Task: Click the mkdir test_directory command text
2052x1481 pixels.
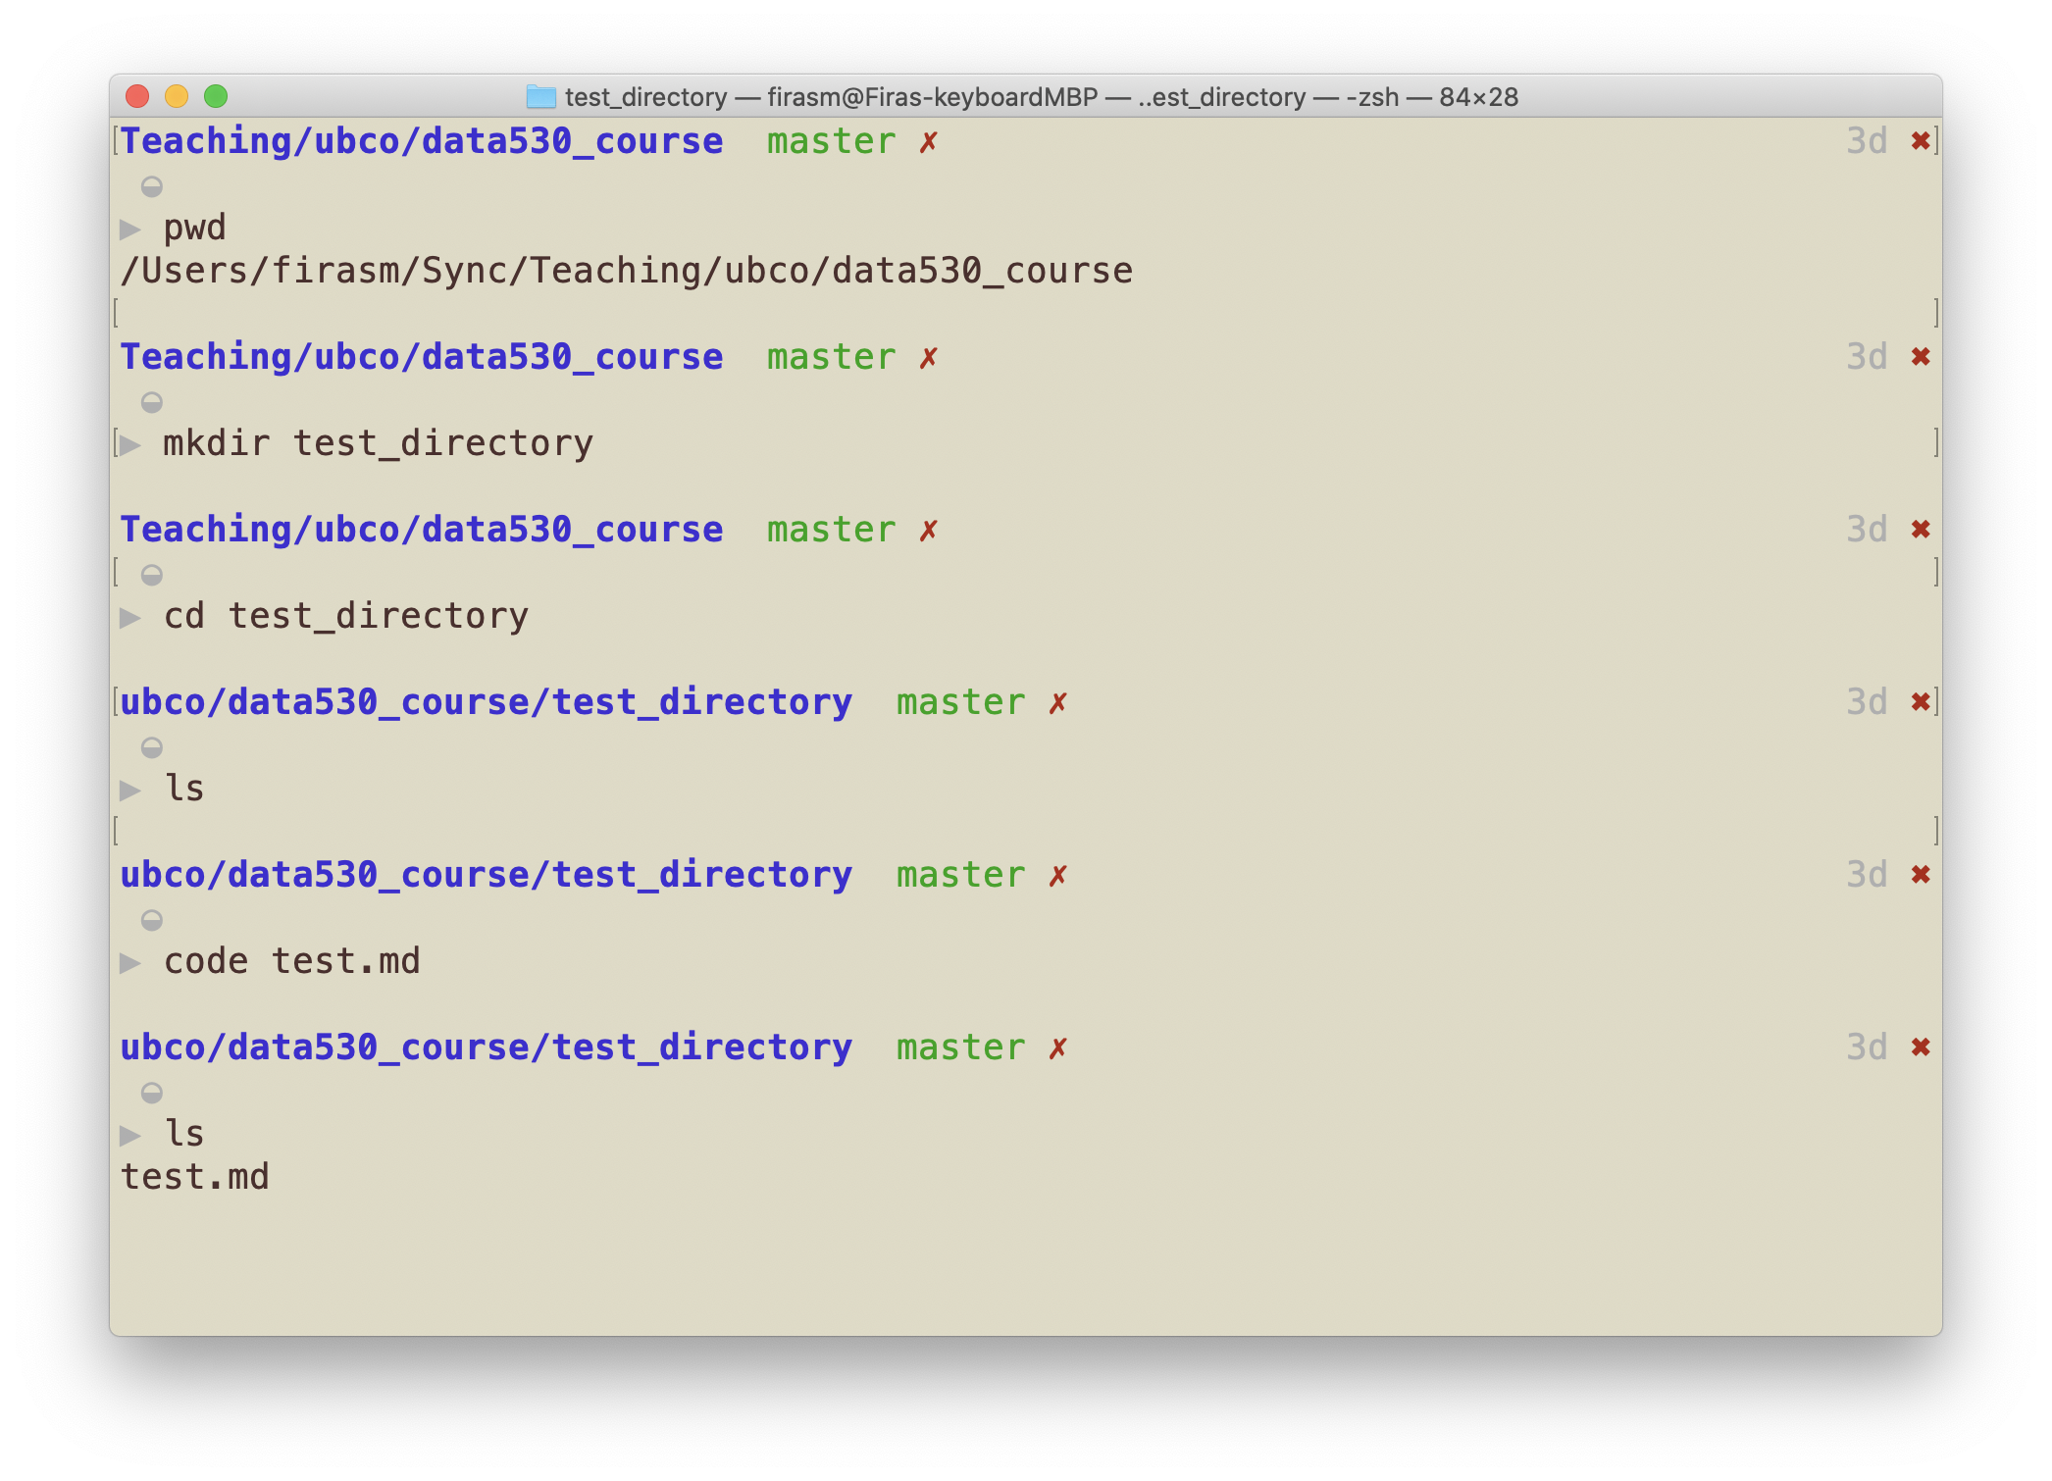Action: 378,444
